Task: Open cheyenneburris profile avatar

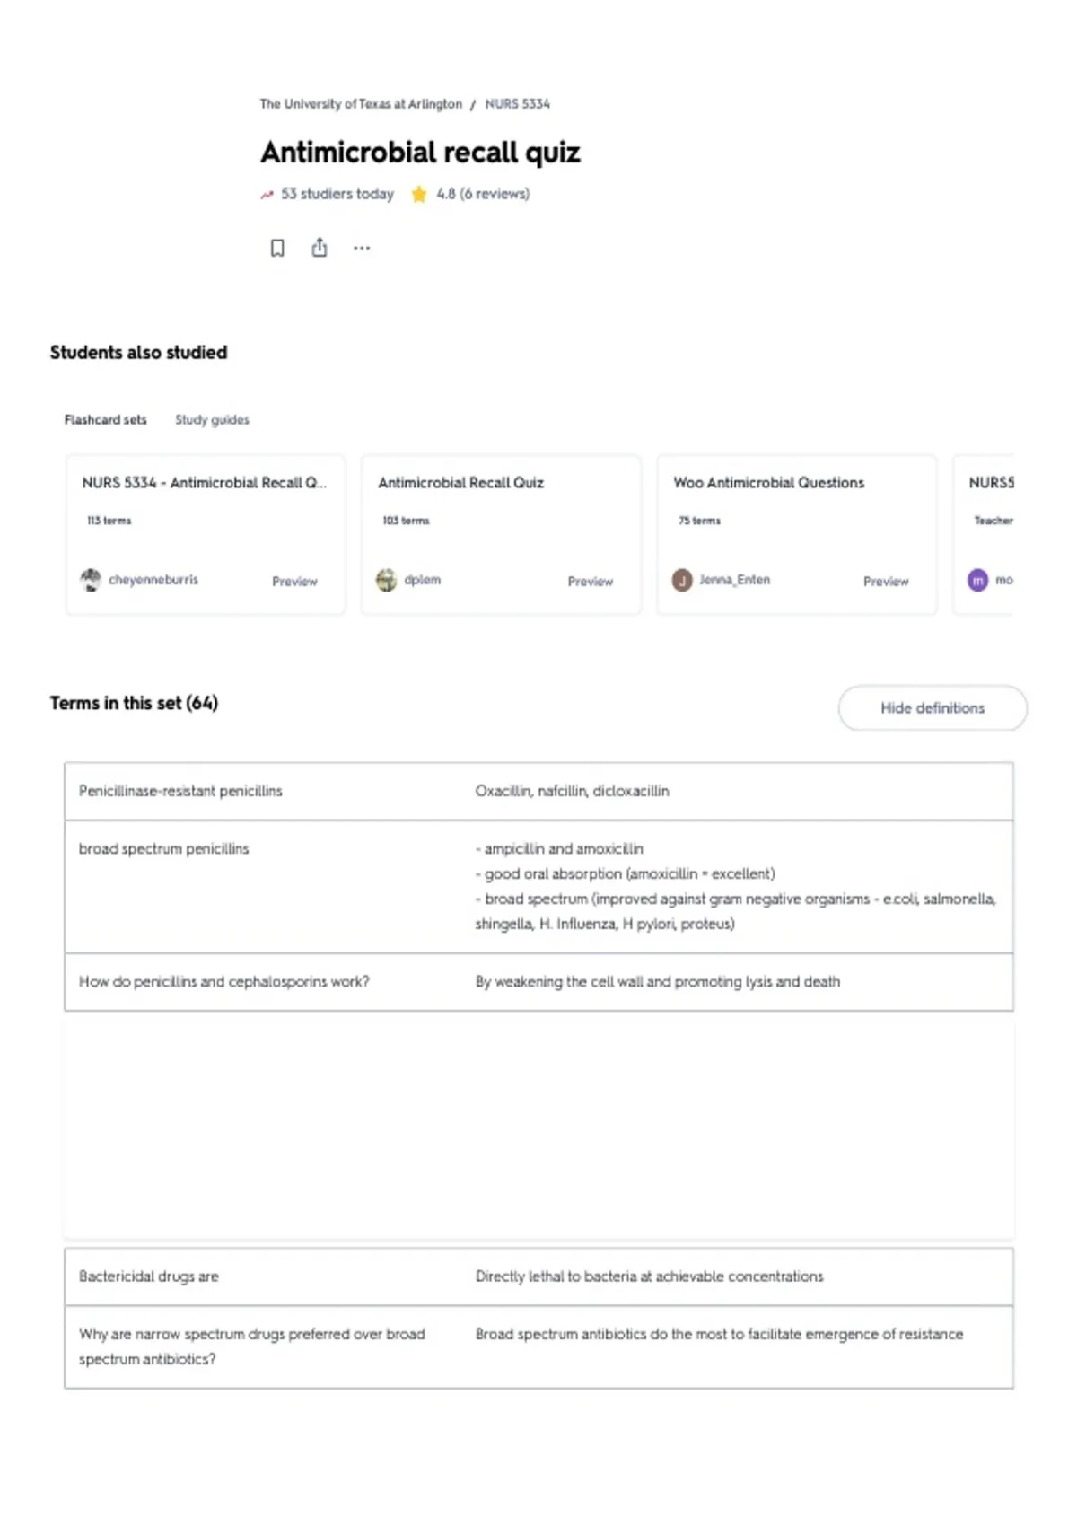Action: coord(91,580)
